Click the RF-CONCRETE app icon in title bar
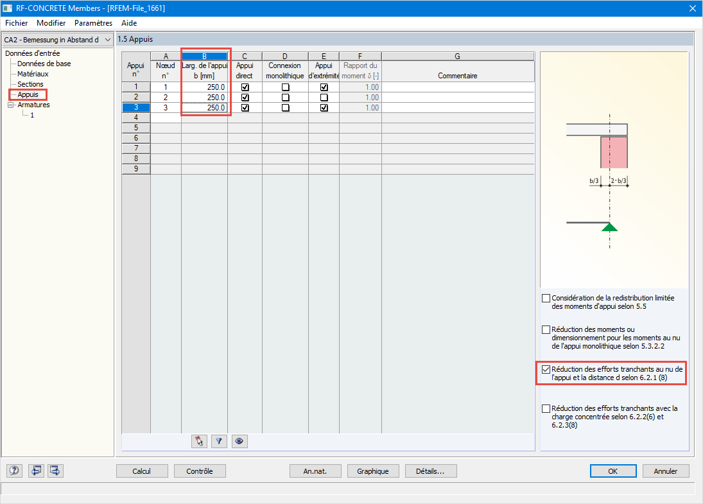This screenshot has height=504, width=703. 7,8
